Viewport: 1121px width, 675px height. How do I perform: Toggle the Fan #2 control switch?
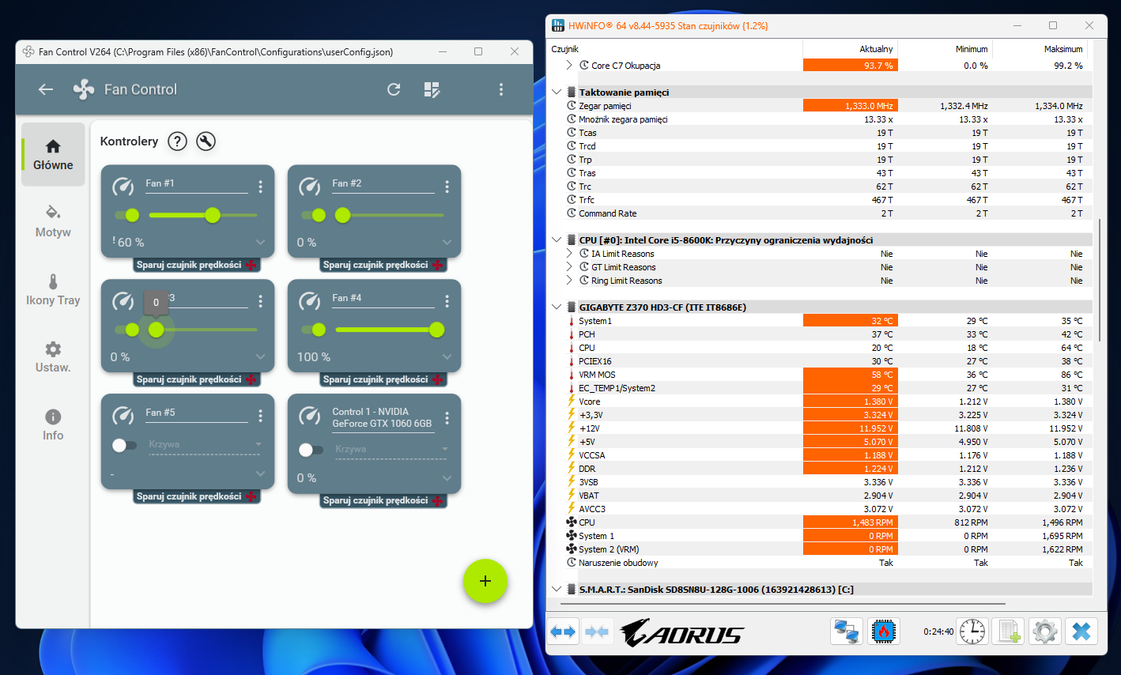point(313,215)
